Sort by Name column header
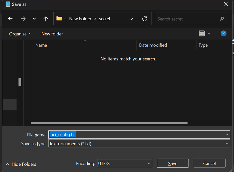Screen dimensions: 234x172 coord(41,45)
